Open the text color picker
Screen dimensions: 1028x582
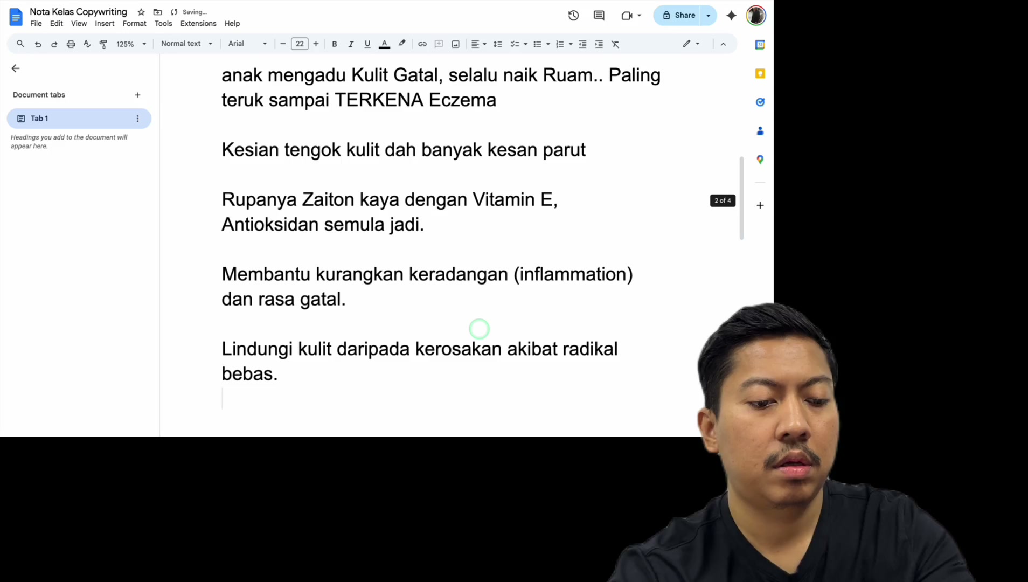click(385, 44)
